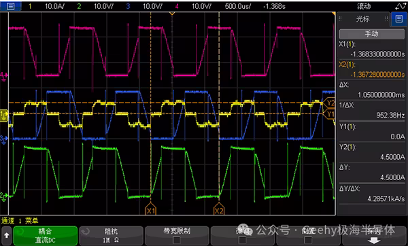Viewport: 408px width, 246px height.
Task: Click the 阻抗 1MΩ impedance softkey
Action: [111, 236]
